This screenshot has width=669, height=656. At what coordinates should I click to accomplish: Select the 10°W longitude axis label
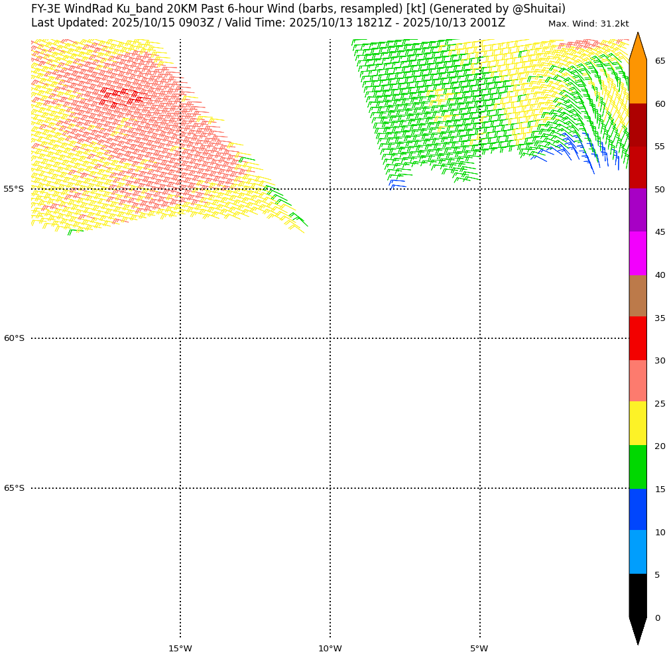tap(330, 649)
